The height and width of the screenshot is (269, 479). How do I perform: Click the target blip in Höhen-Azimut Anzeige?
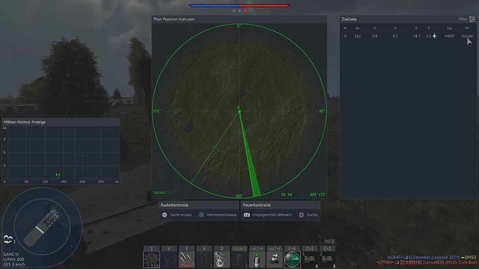[x=57, y=175]
